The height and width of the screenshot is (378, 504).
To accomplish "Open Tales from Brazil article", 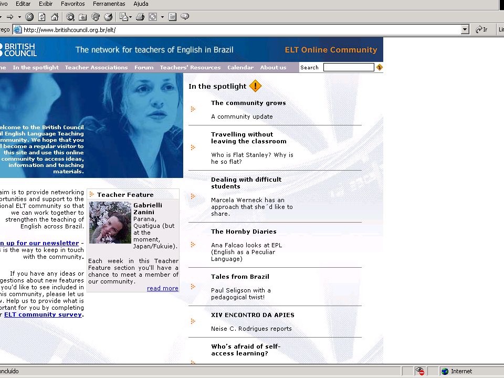I will [240, 277].
